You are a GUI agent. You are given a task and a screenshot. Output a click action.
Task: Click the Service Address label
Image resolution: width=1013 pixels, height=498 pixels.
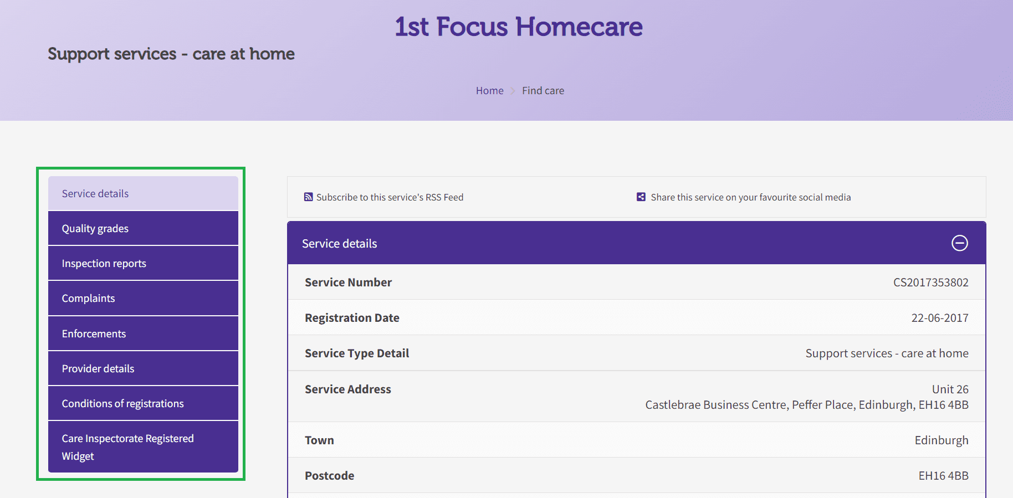[348, 389]
